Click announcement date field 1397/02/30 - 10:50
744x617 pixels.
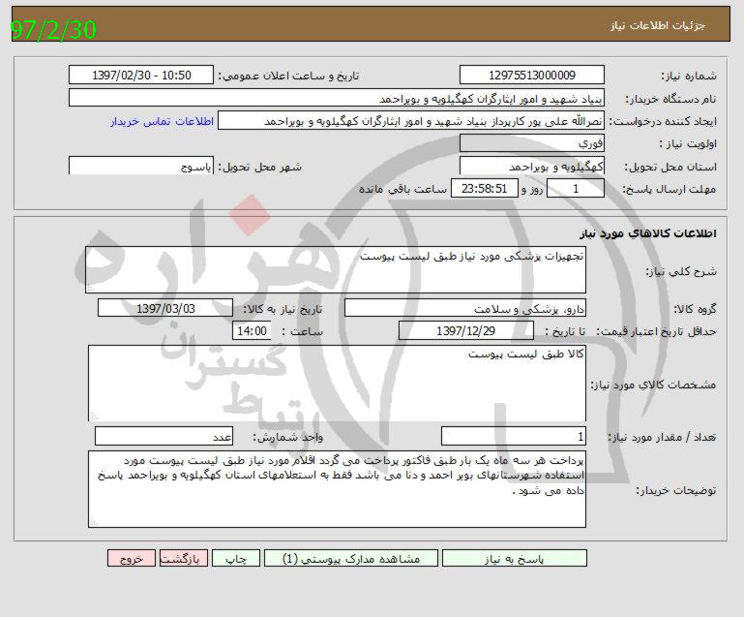(141, 75)
